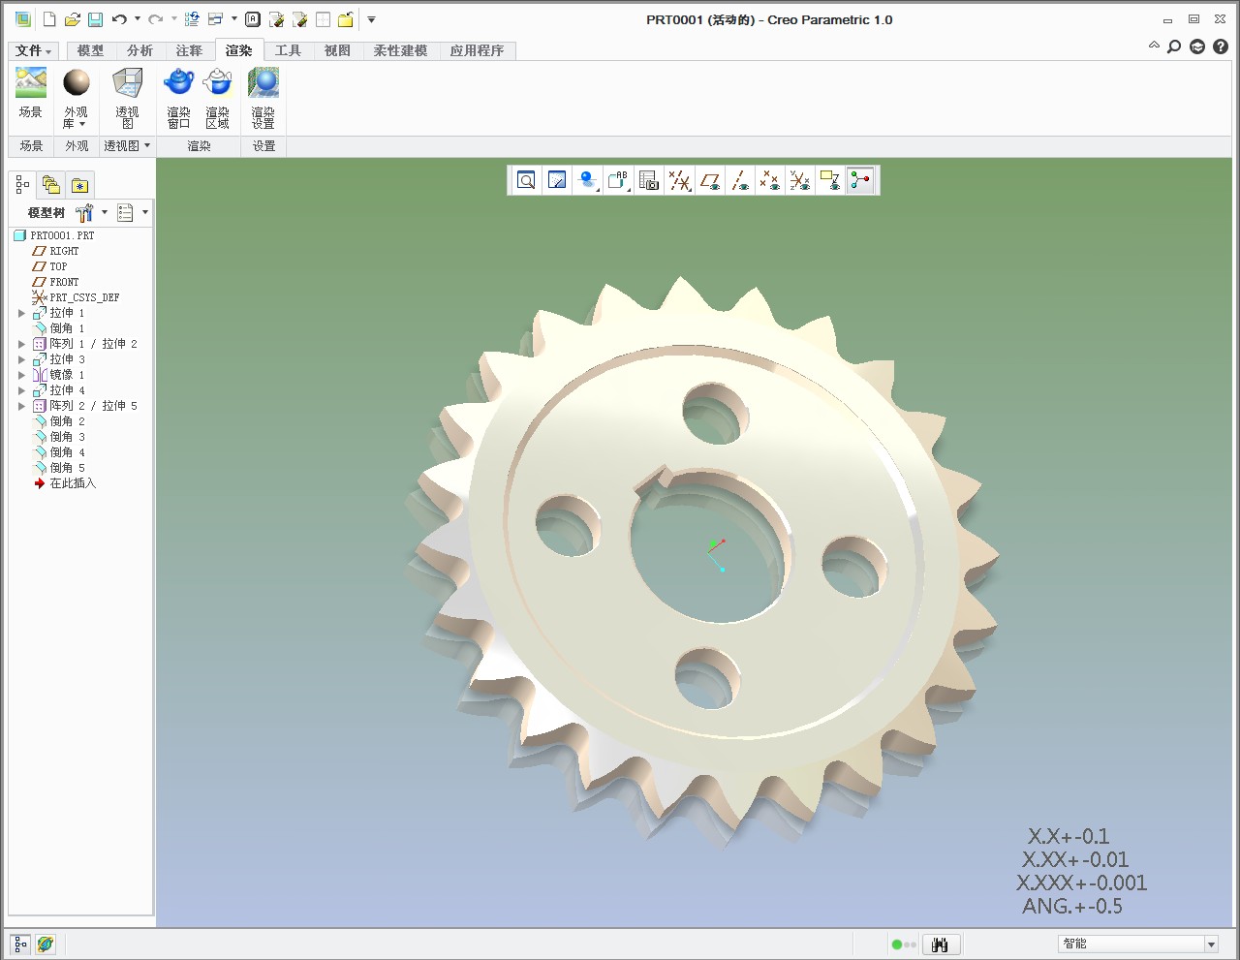
Task: Switch to the 视图 ribbon tab
Action: click(x=337, y=50)
